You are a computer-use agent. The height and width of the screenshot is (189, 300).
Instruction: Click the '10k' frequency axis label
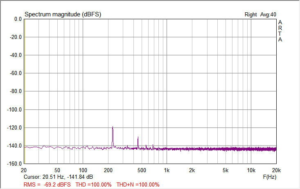click(x=251, y=170)
